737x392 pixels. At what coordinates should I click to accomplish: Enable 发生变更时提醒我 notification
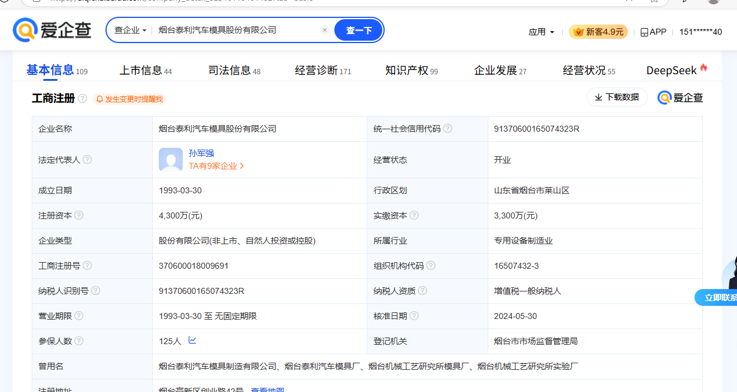coord(129,99)
